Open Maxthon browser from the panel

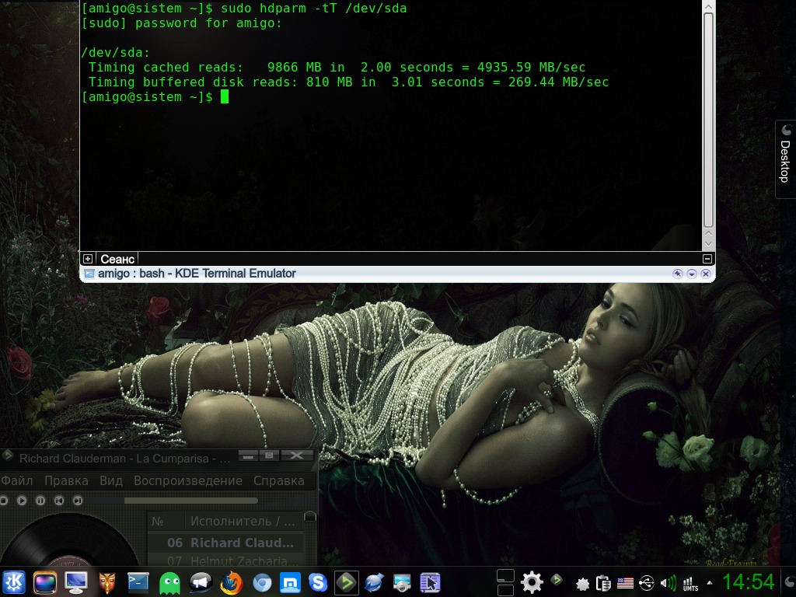(291, 583)
